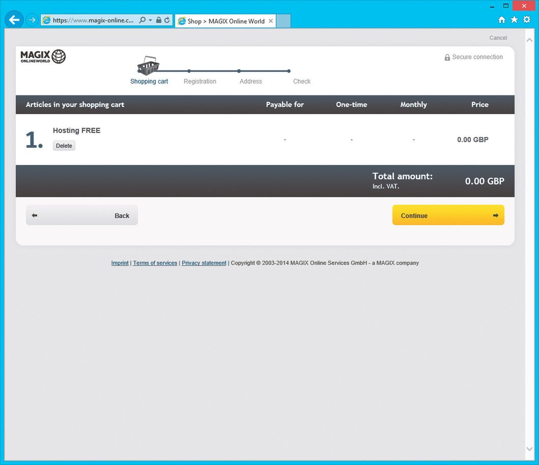
Task: Click the 0.00 GBP item price
Action: pos(473,140)
